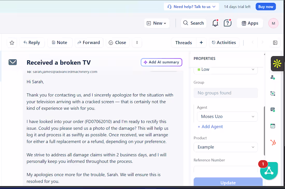Open the notes panel icon in the sidebar
The width and height of the screenshot is (285, 189).
(x=273, y=110)
